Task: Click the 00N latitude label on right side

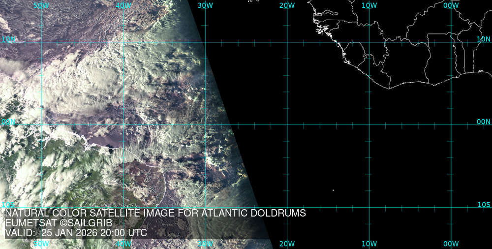Action: point(484,122)
